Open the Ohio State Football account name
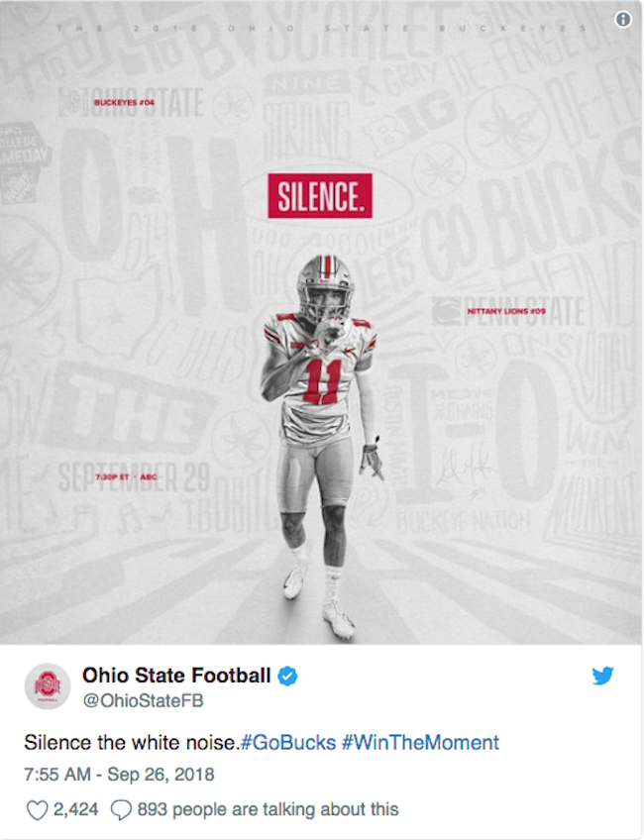 click(x=176, y=675)
